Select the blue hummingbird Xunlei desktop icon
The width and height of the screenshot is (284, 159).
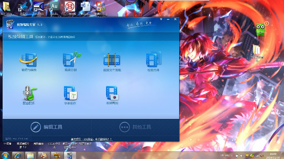coord(23,8)
